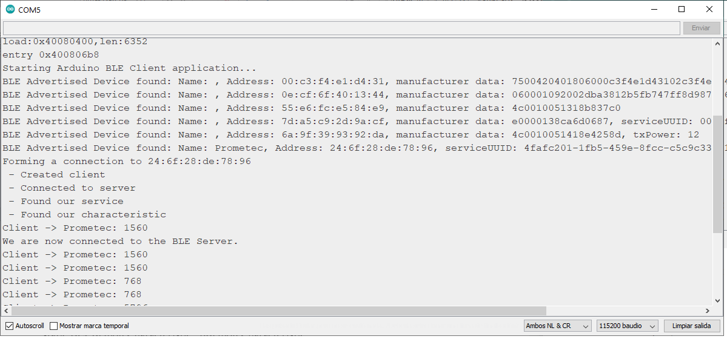727x339 pixels.
Task: Click the Limpiar salida button
Action: pyautogui.click(x=691, y=326)
